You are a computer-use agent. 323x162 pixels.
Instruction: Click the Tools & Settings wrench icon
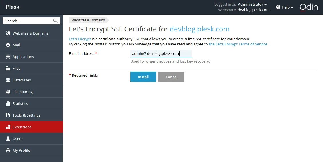pyautogui.click(x=8, y=115)
